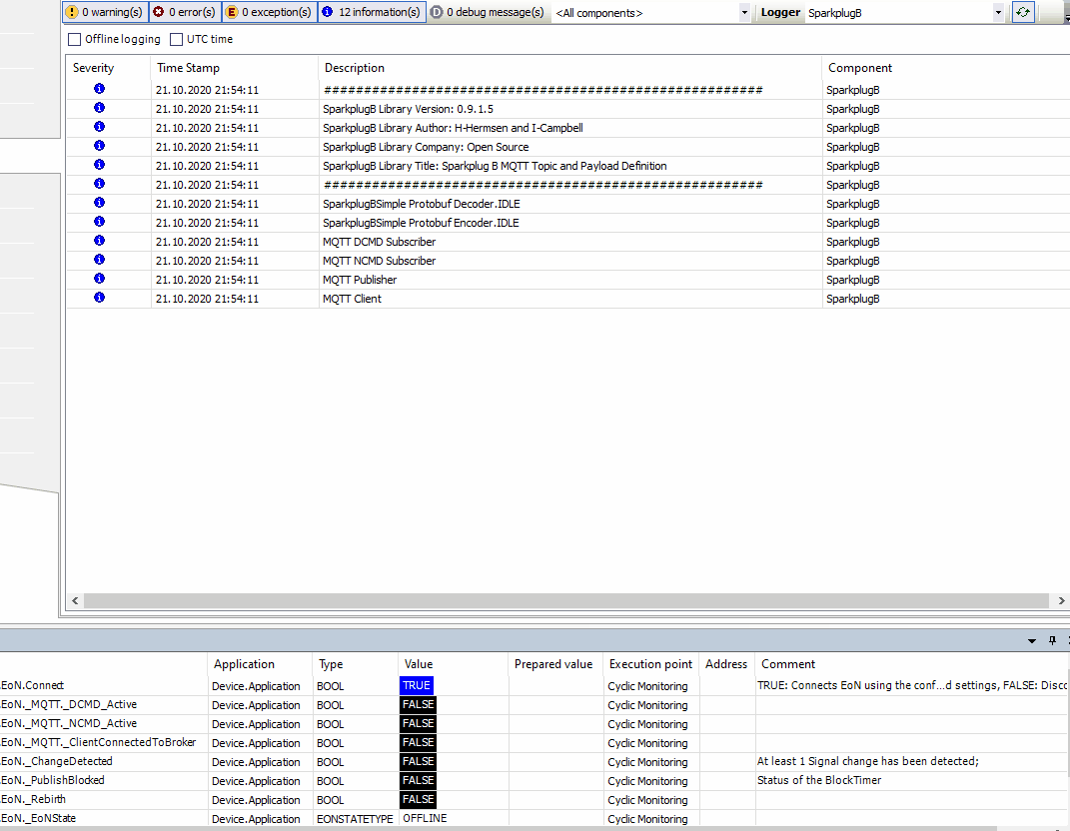
Task: Enable UTC time checkbox
Action: [177, 40]
